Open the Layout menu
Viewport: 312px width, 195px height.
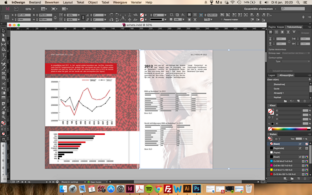tap(67, 2)
